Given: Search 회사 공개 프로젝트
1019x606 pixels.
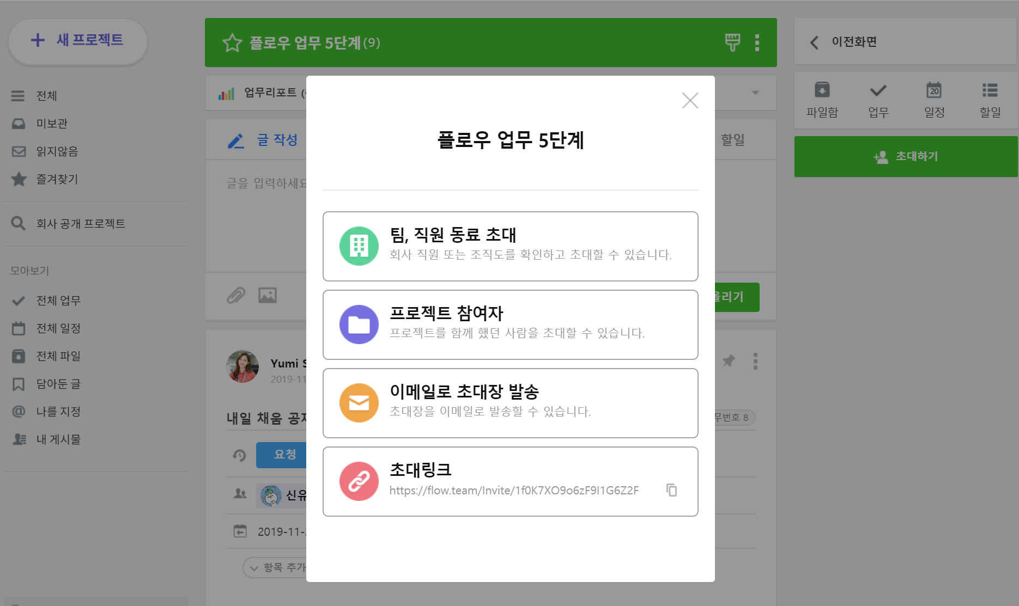Looking at the screenshot, I should coord(81,224).
